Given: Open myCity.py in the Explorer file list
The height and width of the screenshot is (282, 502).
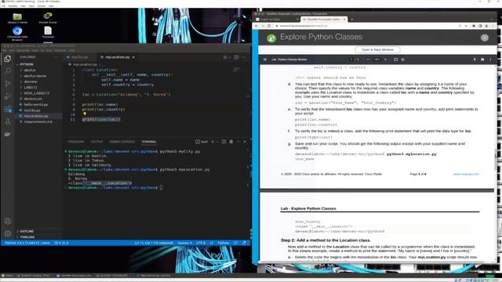Looking at the screenshot, I should 32,110.
